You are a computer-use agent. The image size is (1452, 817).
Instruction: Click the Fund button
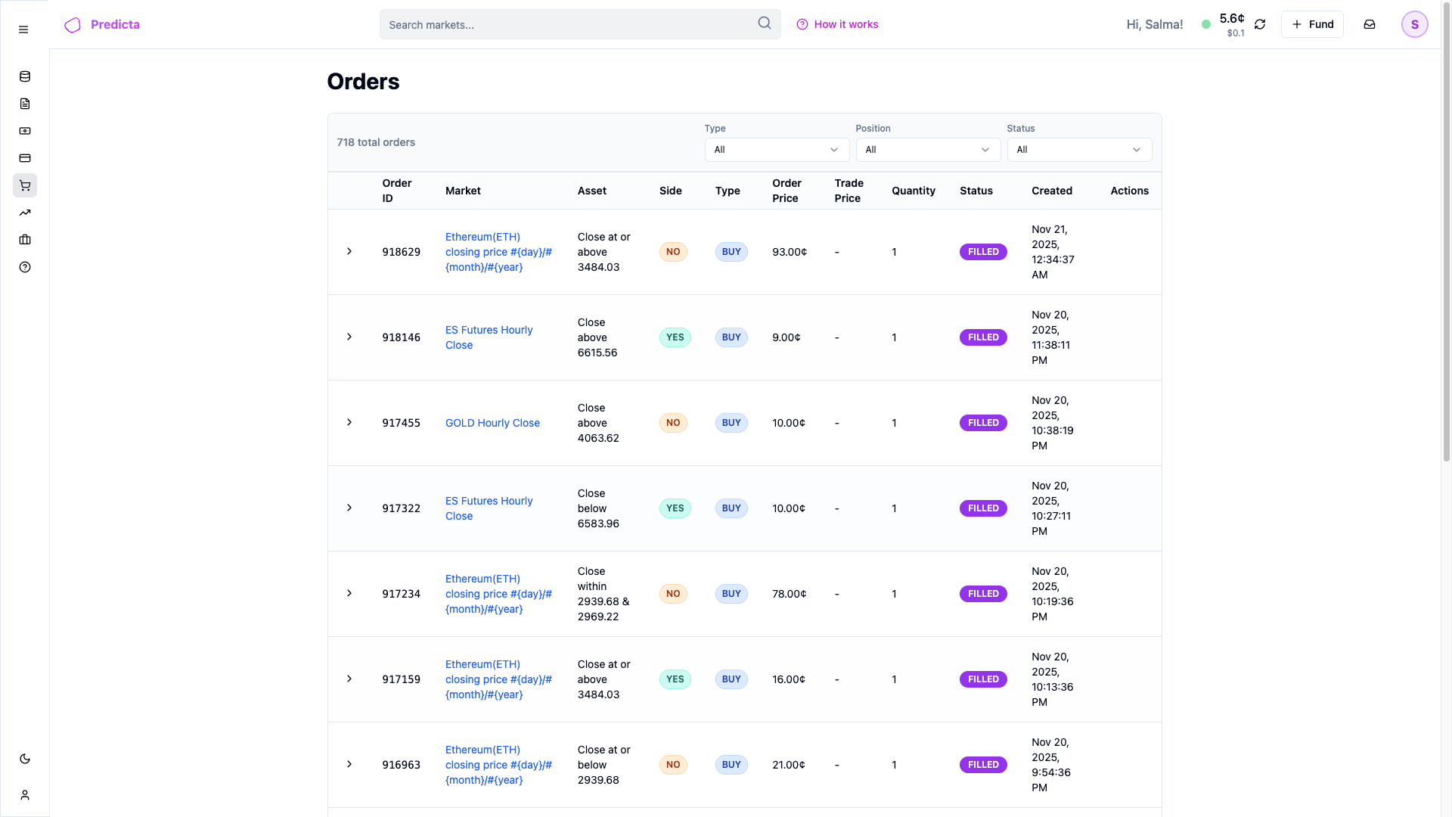pos(1313,24)
